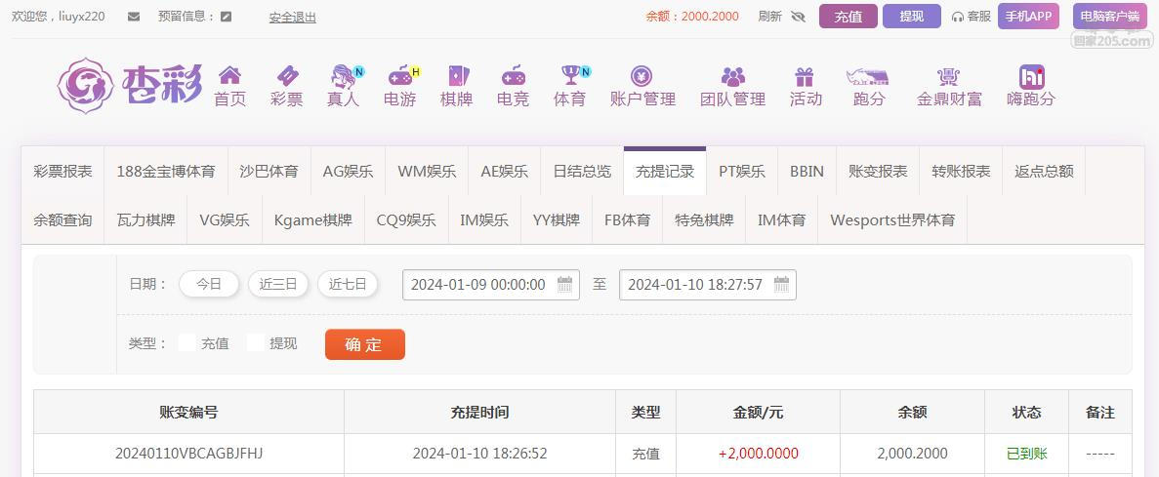Image resolution: width=1159 pixels, height=477 pixels.
Task: Switch to the 彩票报表 tab
Action: click(x=62, y=171)
